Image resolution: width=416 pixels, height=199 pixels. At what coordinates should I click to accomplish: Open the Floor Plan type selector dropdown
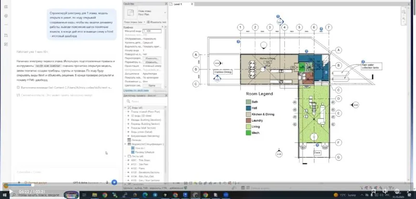tap(165, 12)
